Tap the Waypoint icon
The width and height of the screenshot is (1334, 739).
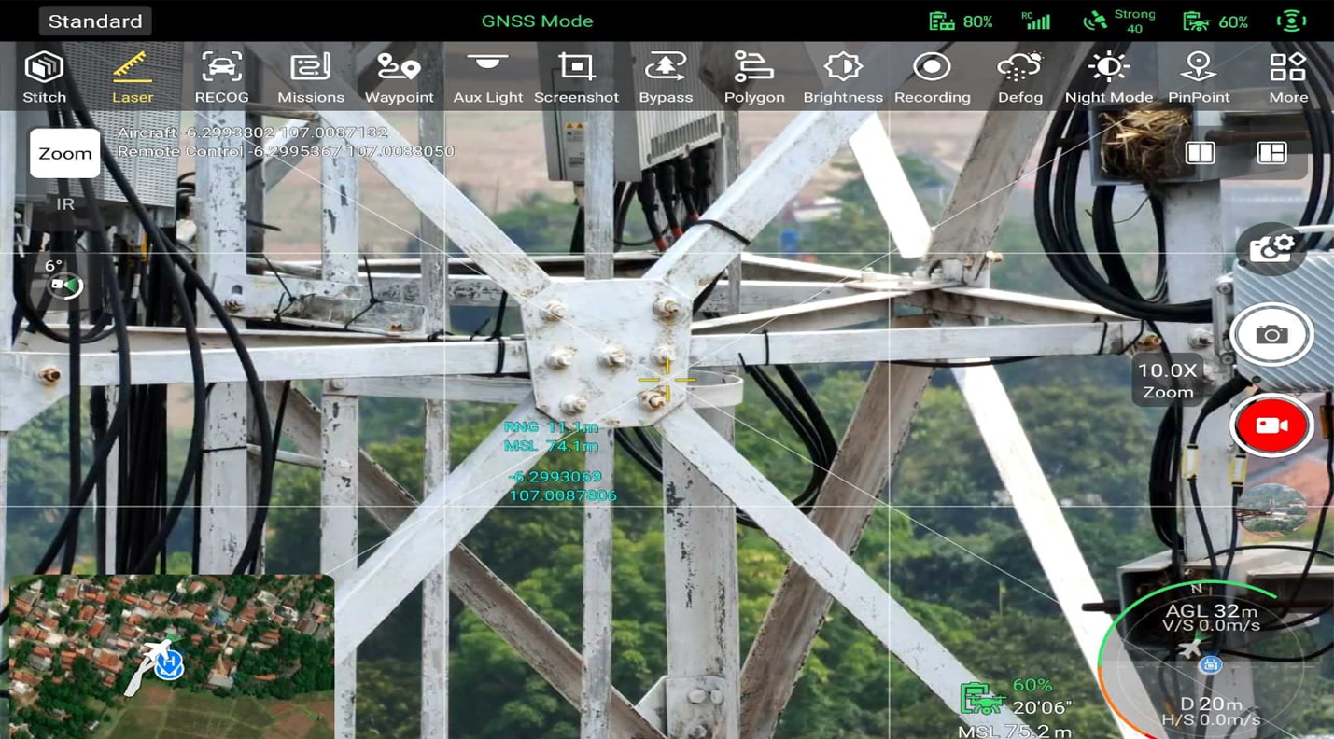tap(399, 77)
